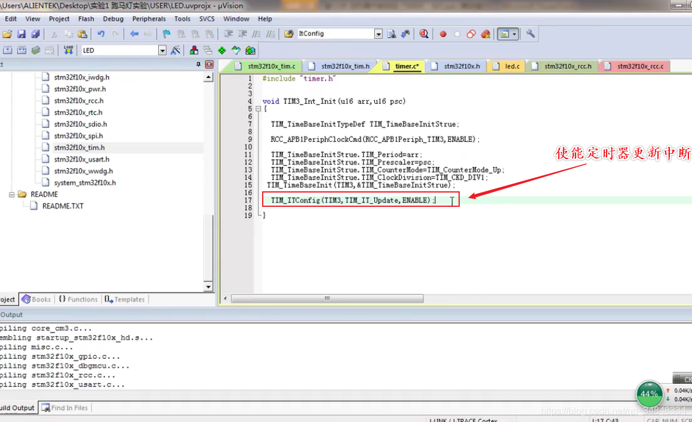Open the target LED dropdown arrow
Image resolution: width=692 pixels, height=422 pixels.
162,50
